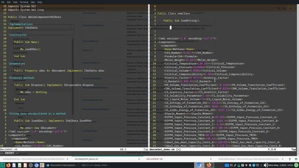Image resolution: width=299 pixels, height=168 pixels.
Task: Click the Dipole_Moment XML line
Action: (188, 113)
